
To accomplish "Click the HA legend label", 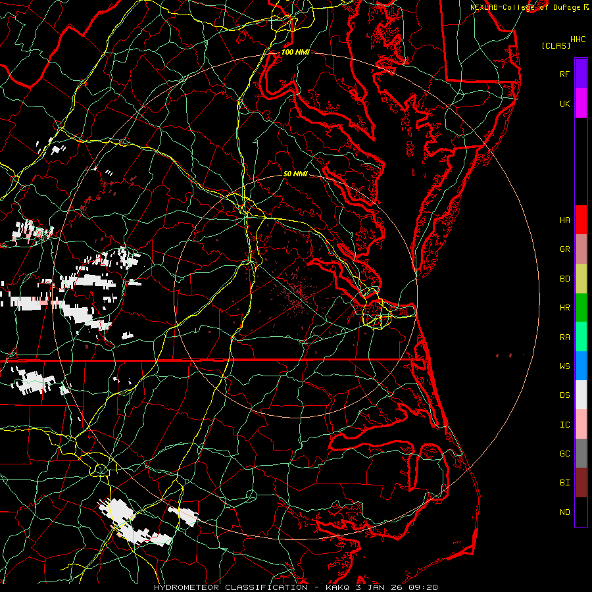I will pos(564,220).
